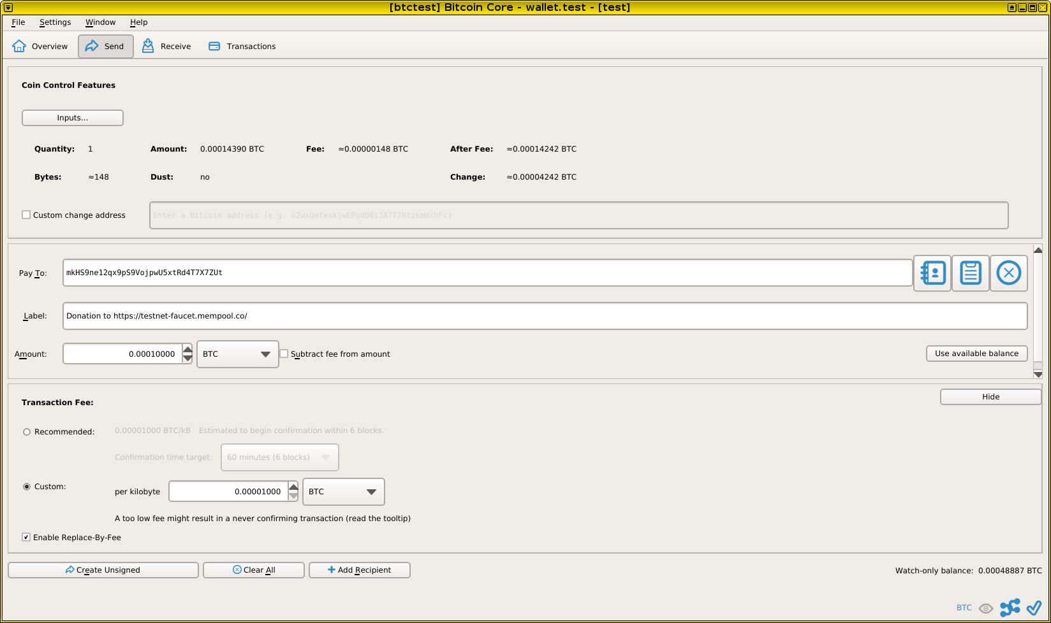Click the custom fee per kilobyte field
Image resolution: width=1051 pixels, height=623 pixels.
pyautogui.click(x=229, y=492)
